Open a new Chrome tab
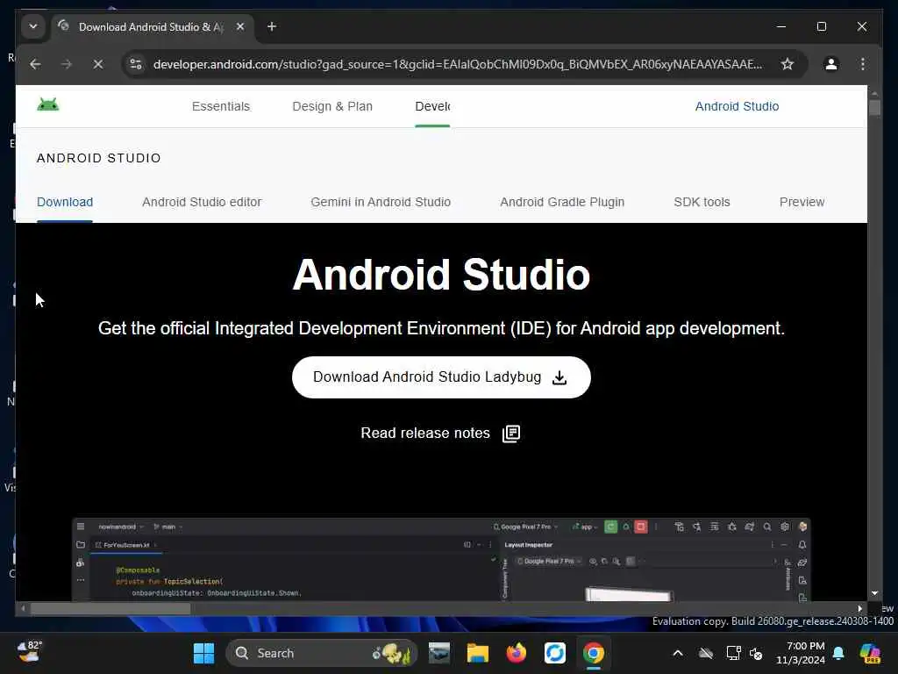The width and height of the screenshot is (898, 674). [272, 26]
